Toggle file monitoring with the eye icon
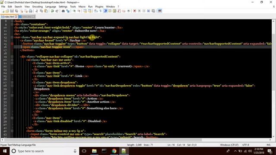 [129, 11]
